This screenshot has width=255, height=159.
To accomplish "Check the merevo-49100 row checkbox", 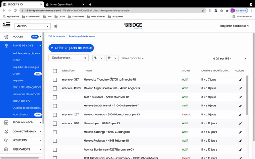I will 55,89.
